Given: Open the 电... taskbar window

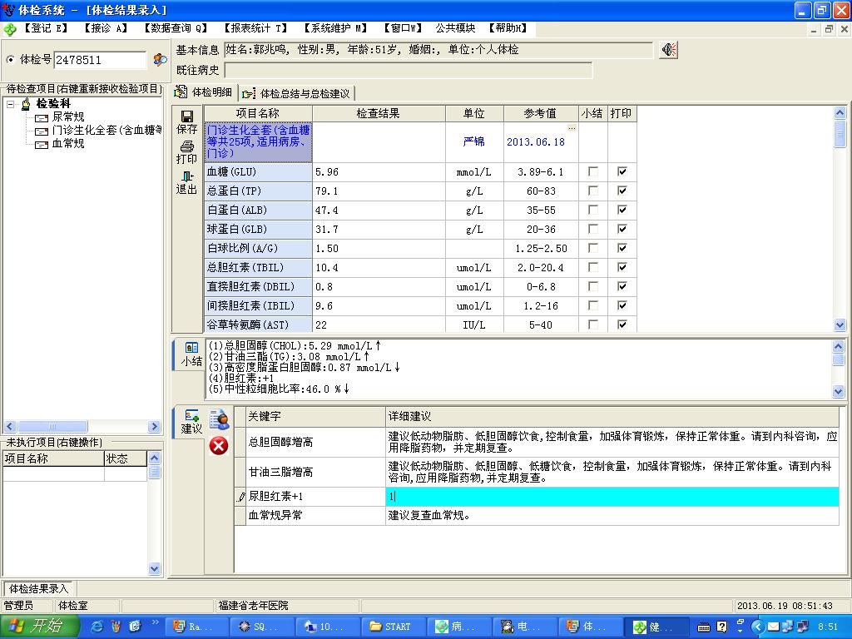Looking at the screenshot, I should 524,627.
